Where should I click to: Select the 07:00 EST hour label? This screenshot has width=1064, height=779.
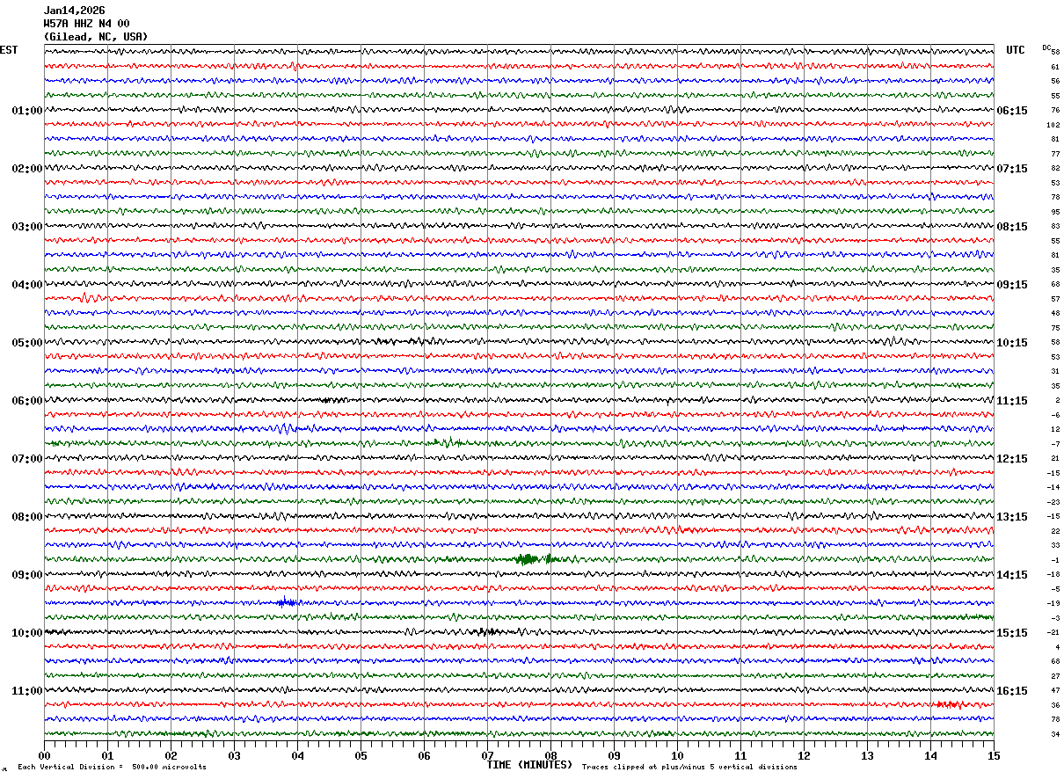click(27, 459)
